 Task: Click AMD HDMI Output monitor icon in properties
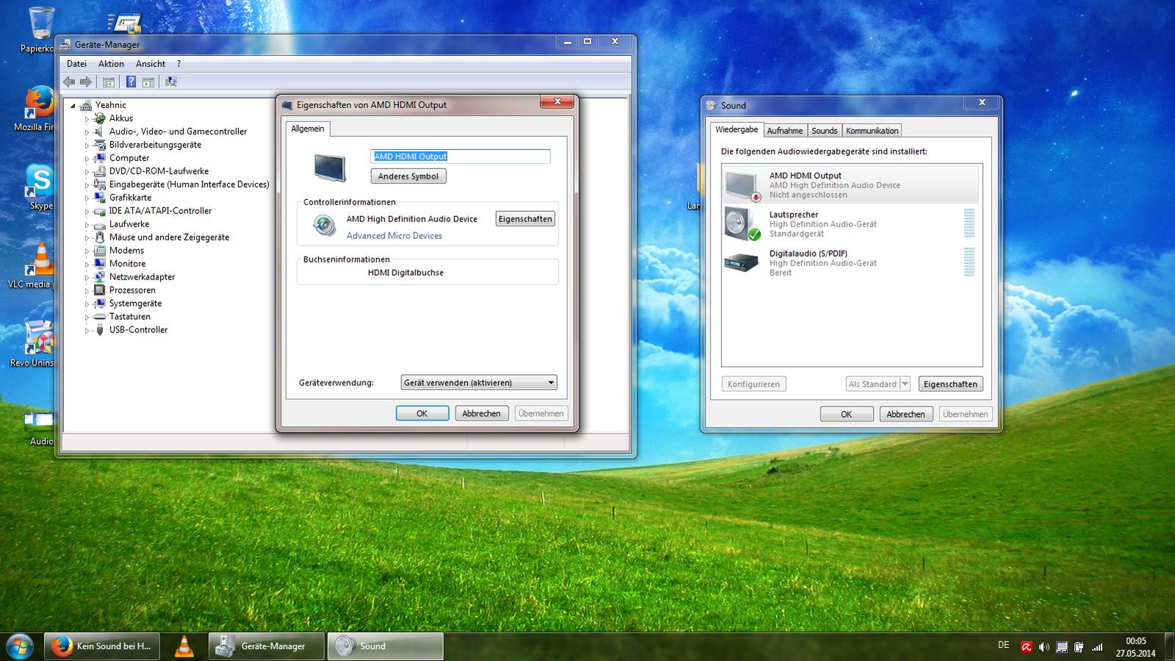[x=329, y=167]
